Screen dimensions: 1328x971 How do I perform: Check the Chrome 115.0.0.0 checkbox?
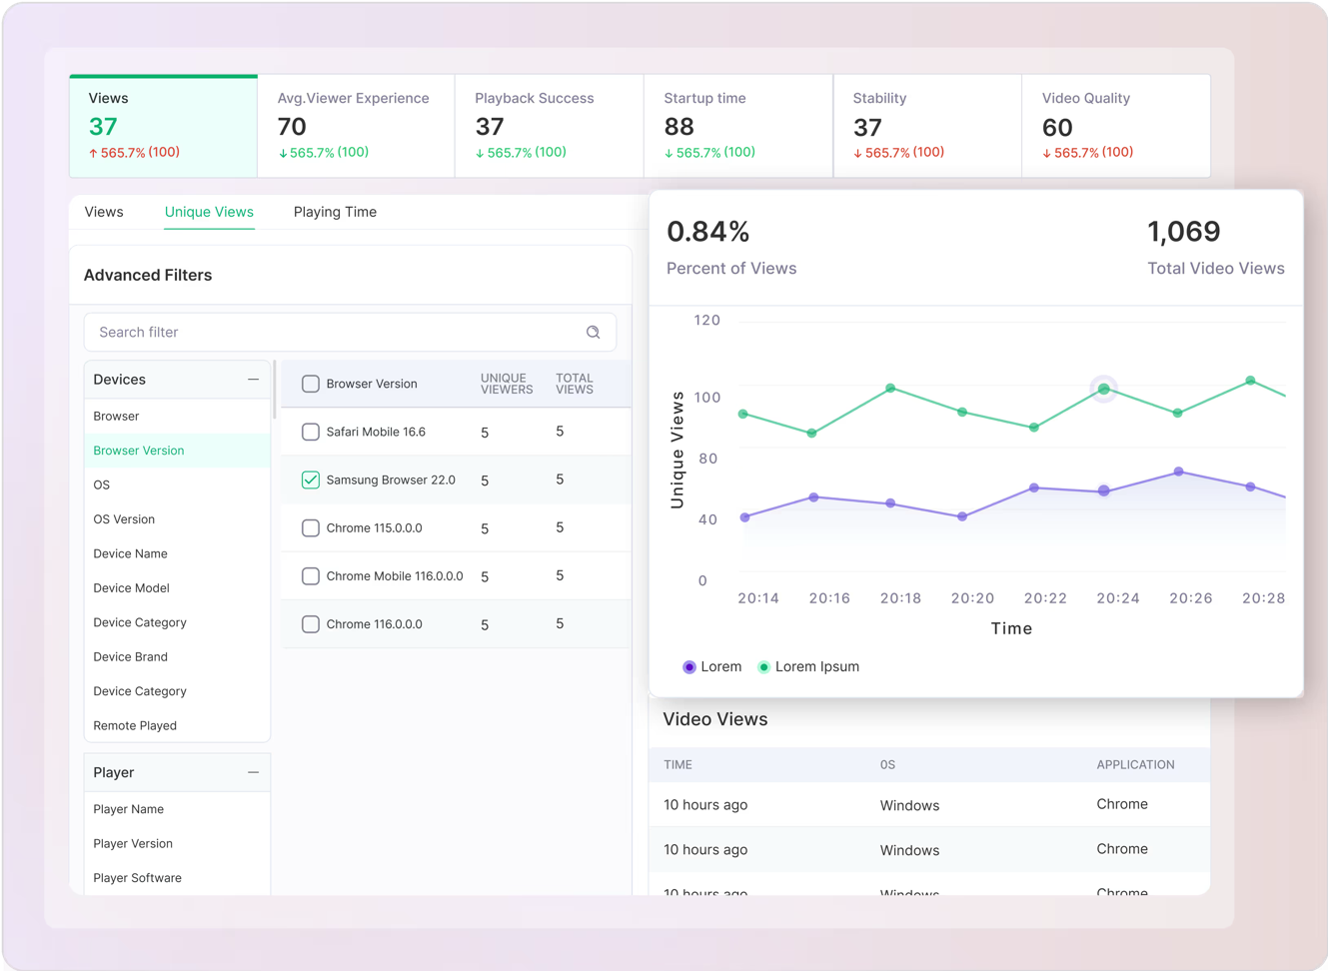point(311,527)
